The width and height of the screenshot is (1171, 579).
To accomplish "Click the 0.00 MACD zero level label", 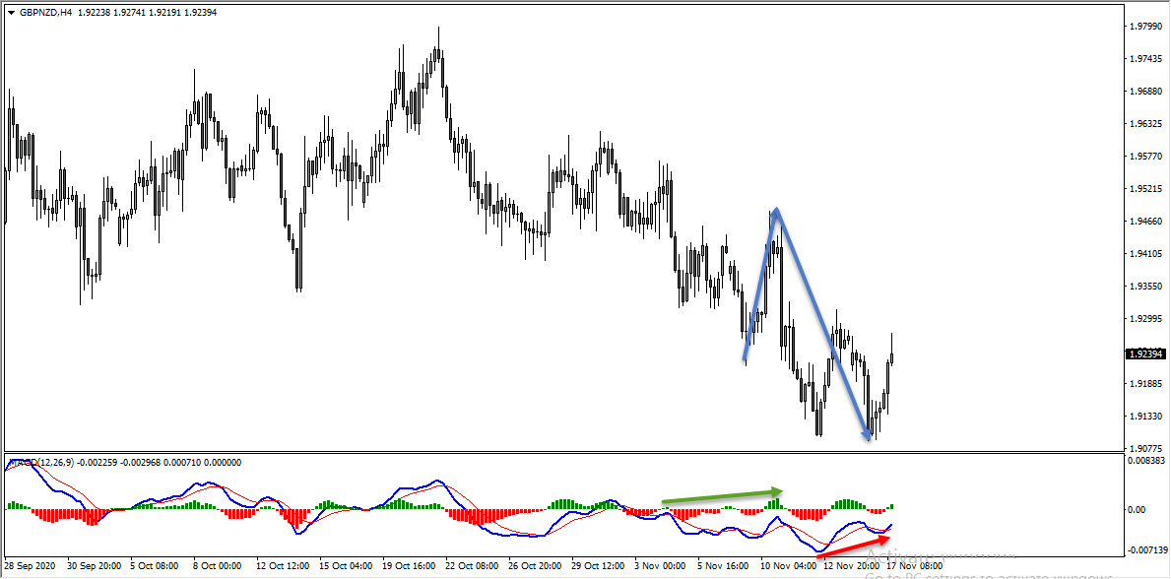I will coord(1138,509).
